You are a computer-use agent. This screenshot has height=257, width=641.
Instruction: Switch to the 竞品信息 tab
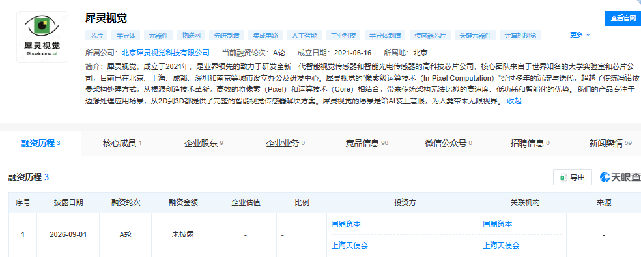(x=367, y=143)
